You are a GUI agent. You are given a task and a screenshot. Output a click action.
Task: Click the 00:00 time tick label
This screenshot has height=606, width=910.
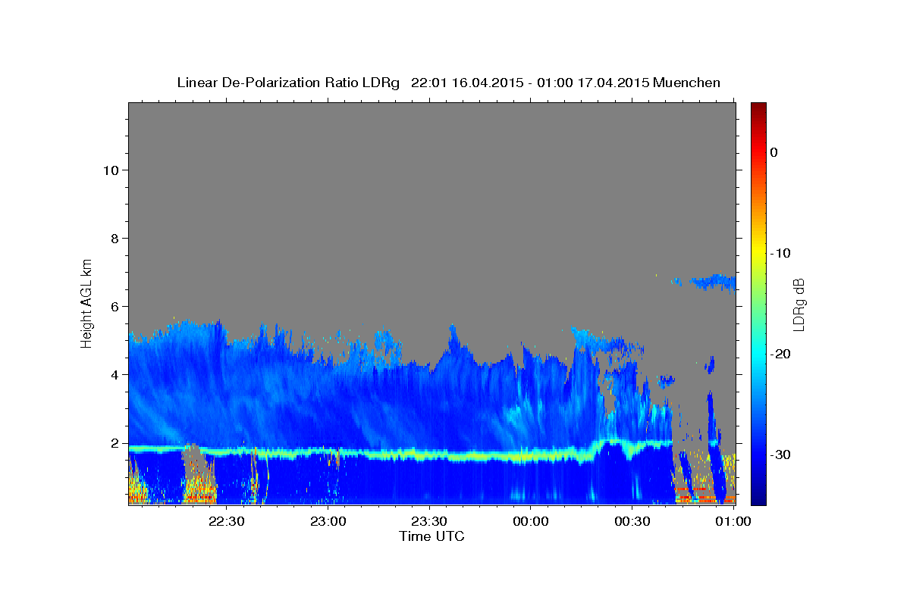tap(530, 521)
